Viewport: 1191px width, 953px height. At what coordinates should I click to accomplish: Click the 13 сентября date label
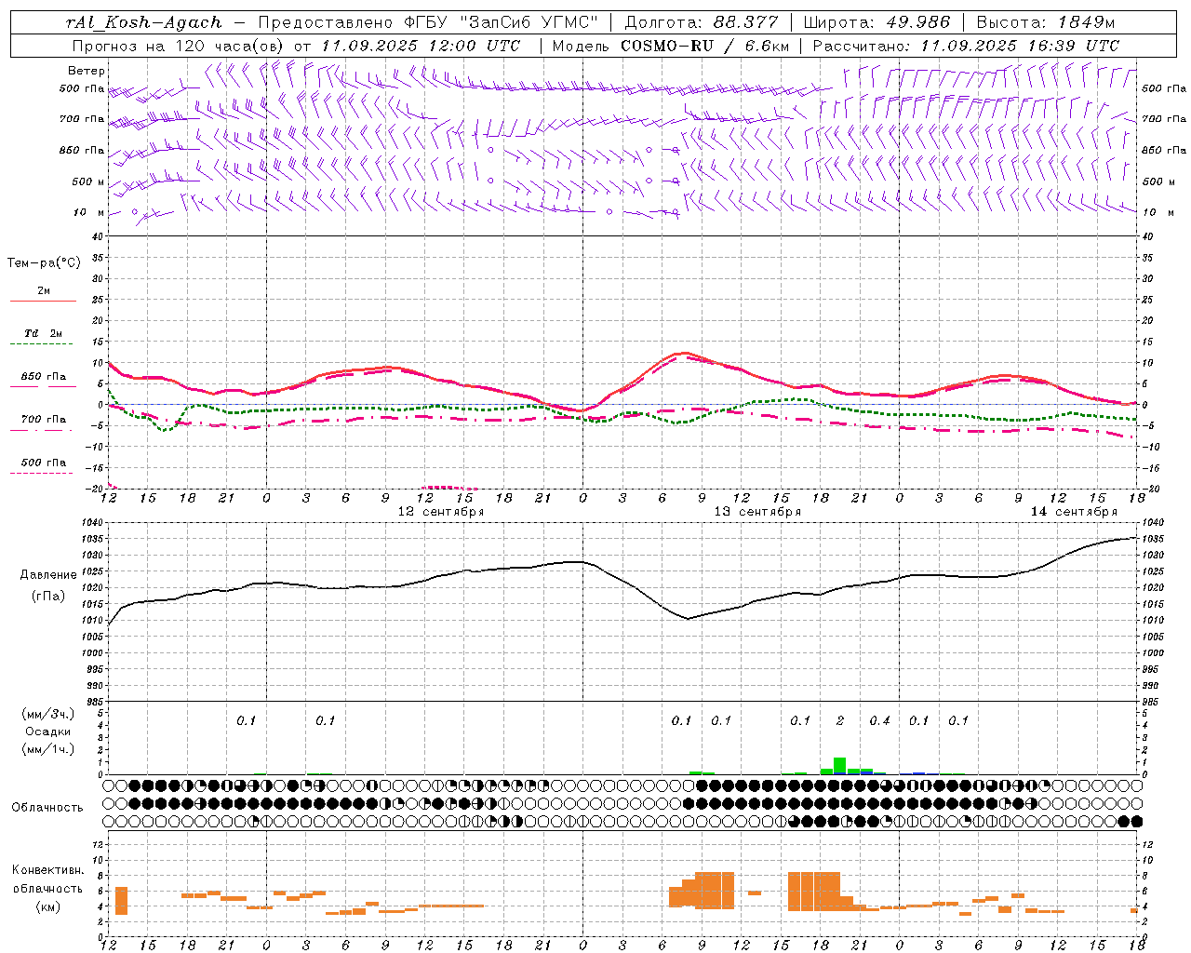point(757,512)
